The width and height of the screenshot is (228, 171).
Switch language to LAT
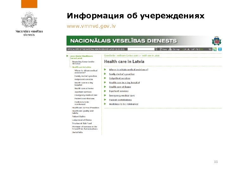[x=193, y=49]
